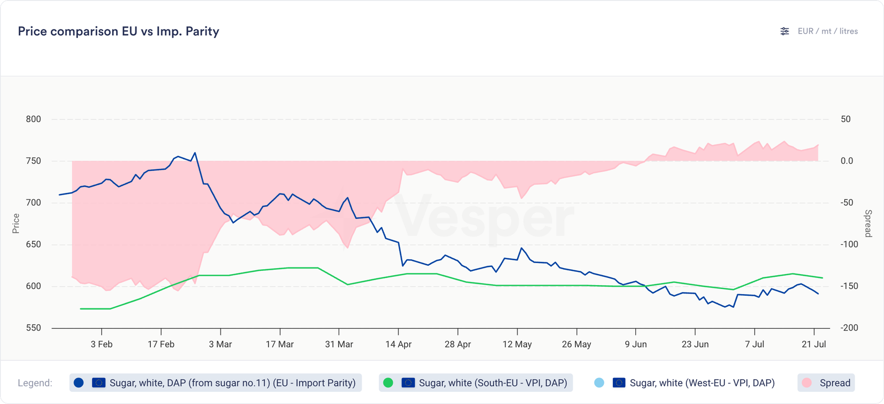Image resolution: width=884 pixels, height=404 pixels.
Task: Click the Price axis label on left
Action: coord(16,223)
